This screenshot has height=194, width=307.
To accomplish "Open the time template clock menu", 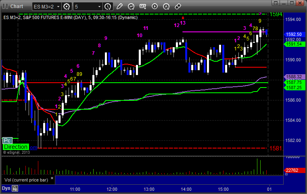I will pos(108,7).
